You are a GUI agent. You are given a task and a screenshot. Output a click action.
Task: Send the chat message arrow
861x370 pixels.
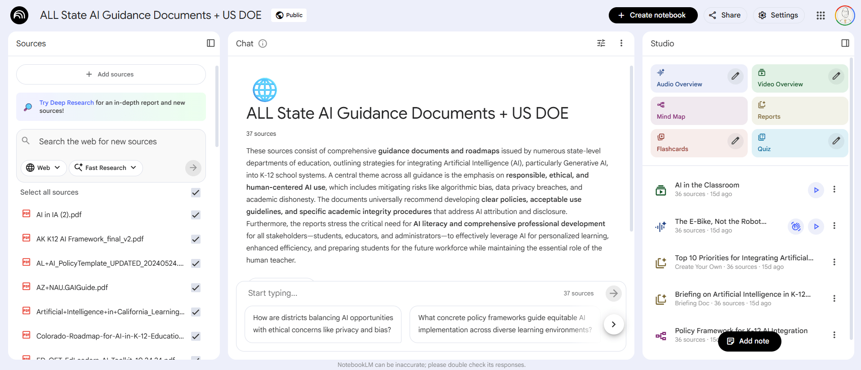(613, 293)
